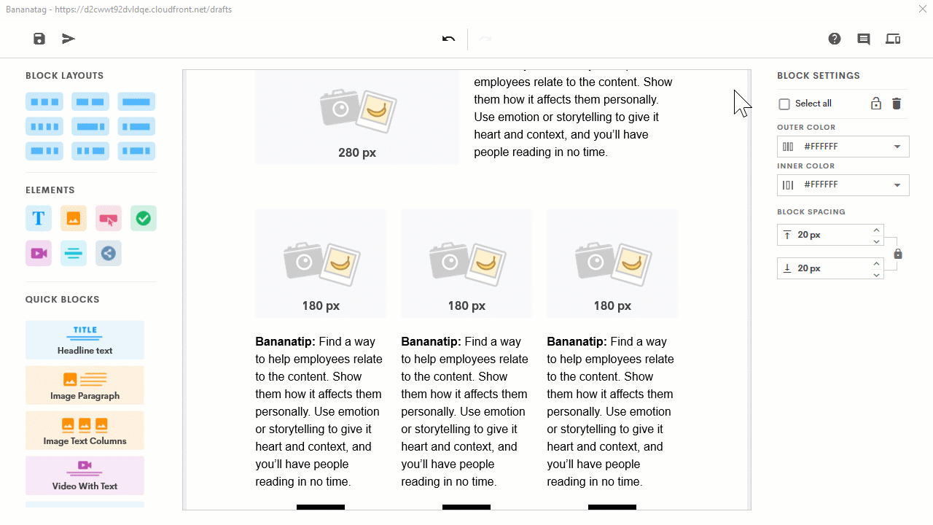Check the Select all checkbox

click(784, 104)
